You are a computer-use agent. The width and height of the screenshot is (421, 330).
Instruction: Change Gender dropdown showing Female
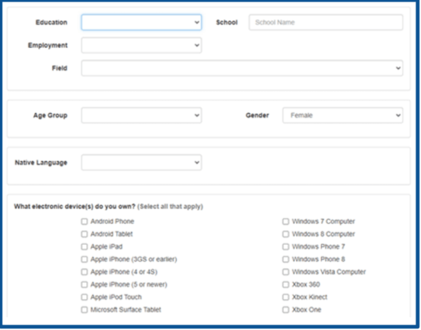343,115
